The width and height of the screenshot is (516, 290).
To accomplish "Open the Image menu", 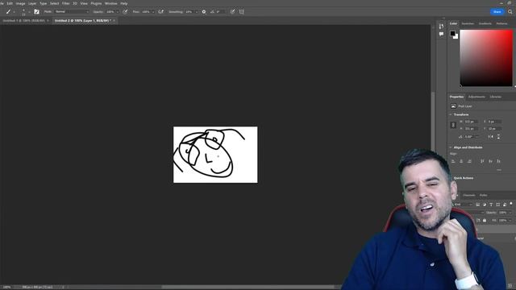I will pos(20,3).
